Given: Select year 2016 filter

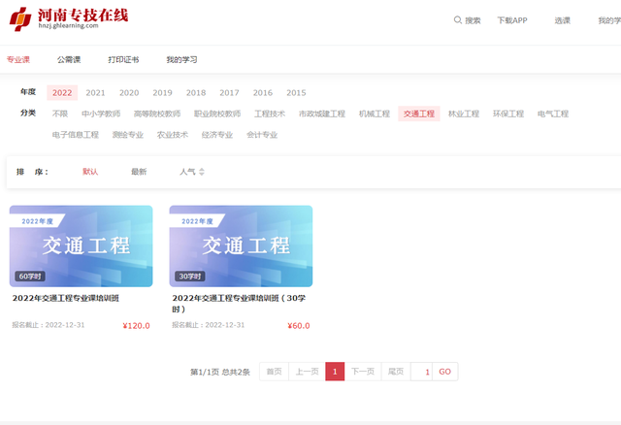Looking at the screenshot, I should tap(263, 93).
